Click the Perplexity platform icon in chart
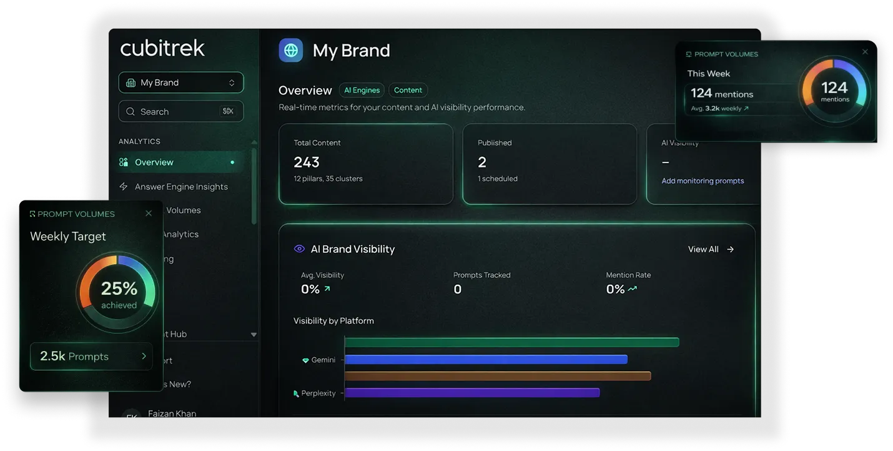Viewport: 893px width, 451px height. (x=296, y=394)
